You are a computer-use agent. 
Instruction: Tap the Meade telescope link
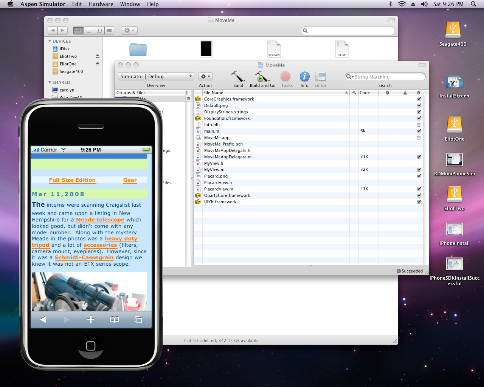[x=100, y=220]
